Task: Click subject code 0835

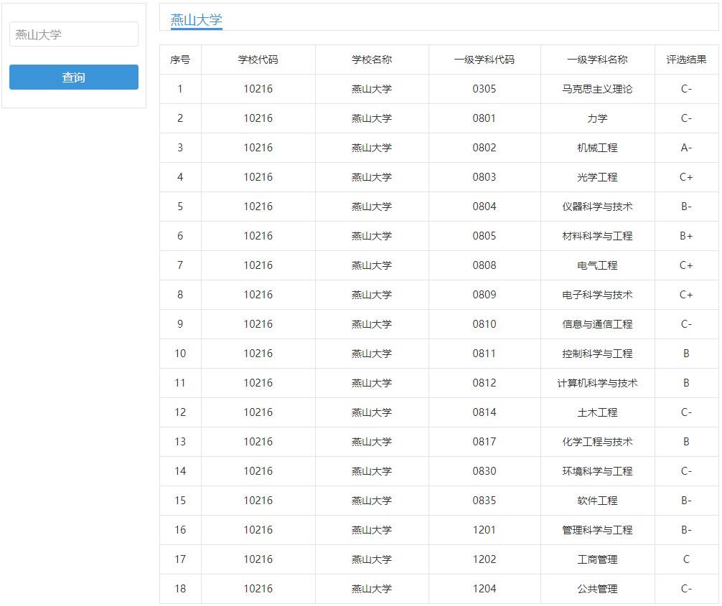Action: (x=484, y=501)
